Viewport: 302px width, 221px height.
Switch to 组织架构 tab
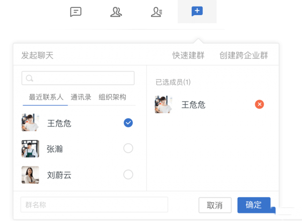coord(112,97)
